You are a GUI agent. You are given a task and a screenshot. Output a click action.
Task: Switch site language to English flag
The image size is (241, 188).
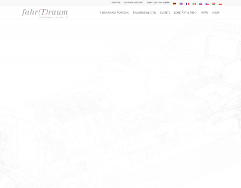pyautogui.click(x=181, y=4)
